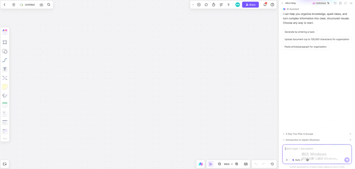Viewport: 355px width, 169px height.
Task: Start presentation play icon
Action: click(x=199, y=4)
